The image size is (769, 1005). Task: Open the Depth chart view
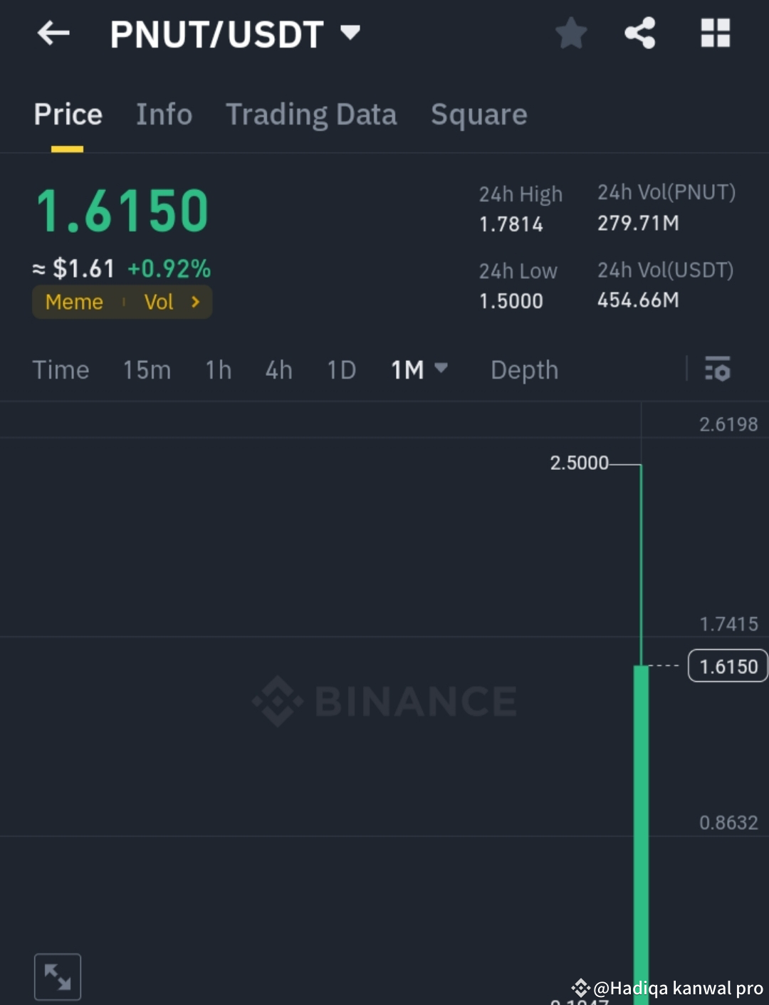pos(524,369)
